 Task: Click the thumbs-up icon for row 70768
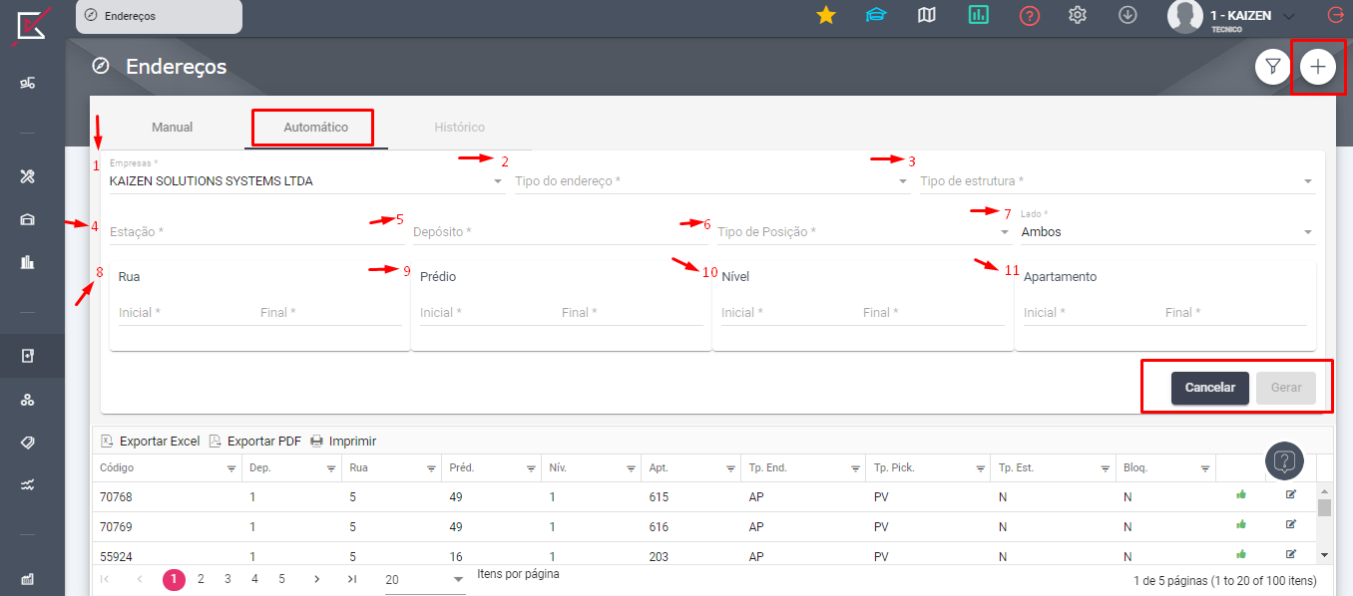pos(1241,494)
